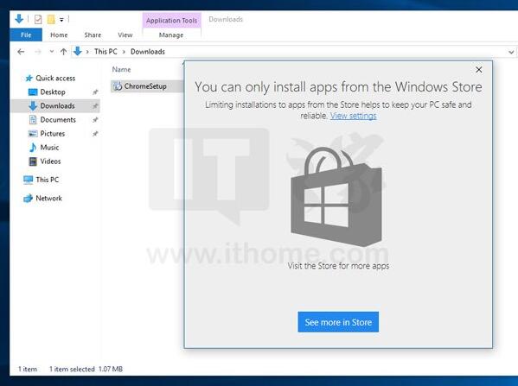Open the Recent locations dropdown arrow
This screenshot has width=518, height=386.
point(52,52)
